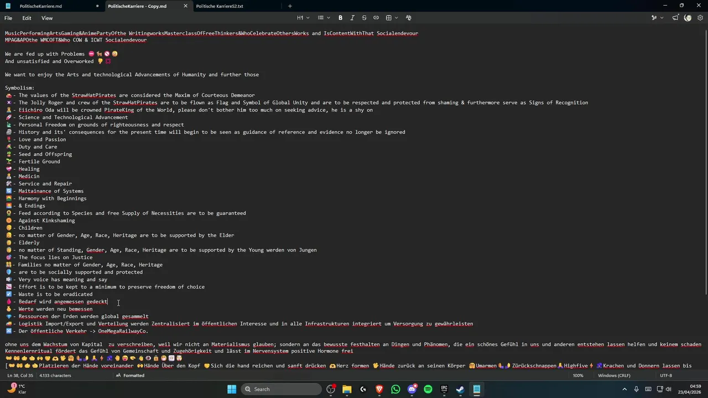
Task: Click the line "Der öffentliche Verkehr -> OneMegaRailwayCo."
Action: 83,331
